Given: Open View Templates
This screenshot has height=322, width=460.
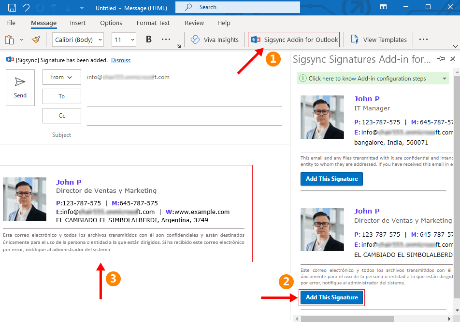Looking at the screenshot, I should (379, 40).
